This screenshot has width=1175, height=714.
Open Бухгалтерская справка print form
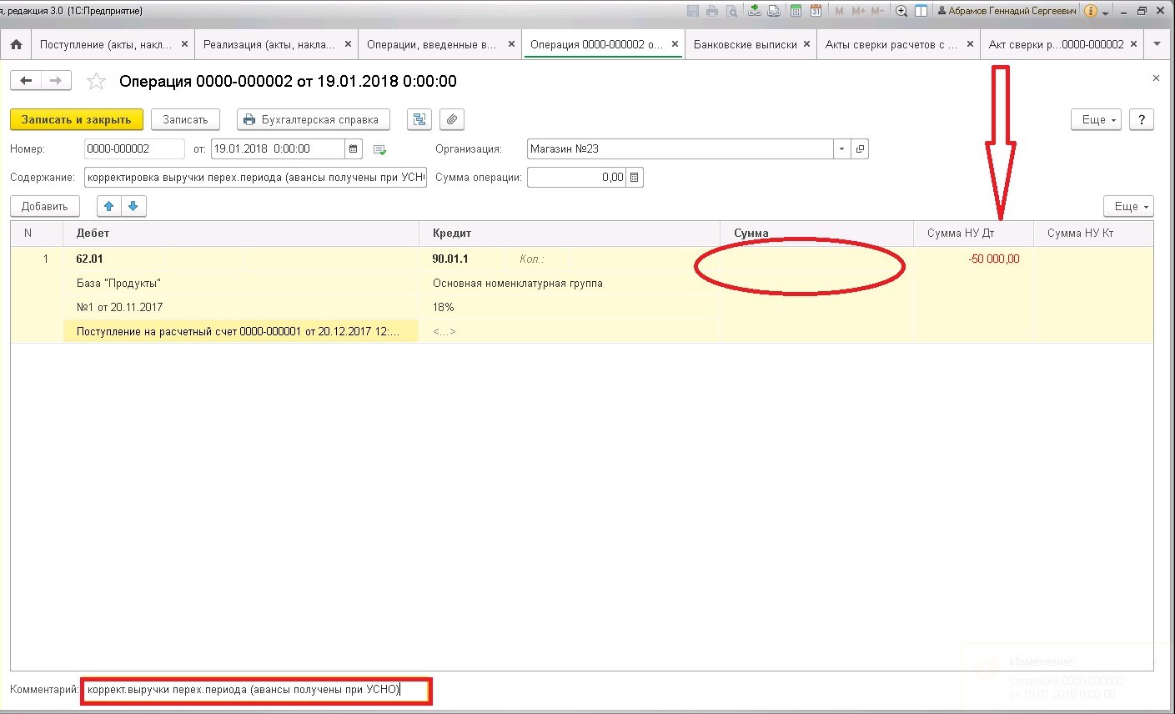[x=314, y=119]
